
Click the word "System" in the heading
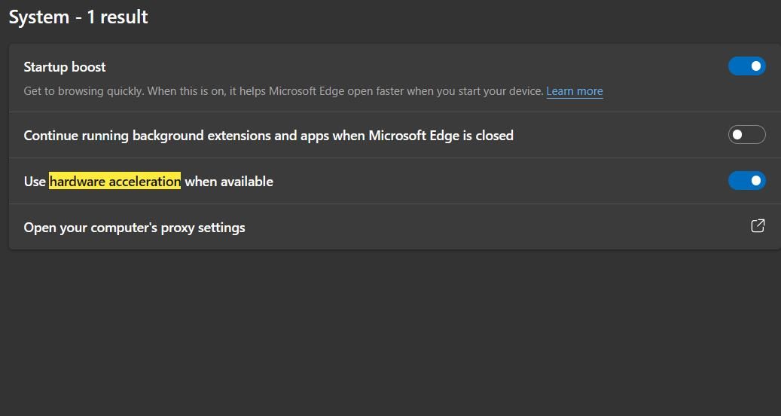(37, 17)
